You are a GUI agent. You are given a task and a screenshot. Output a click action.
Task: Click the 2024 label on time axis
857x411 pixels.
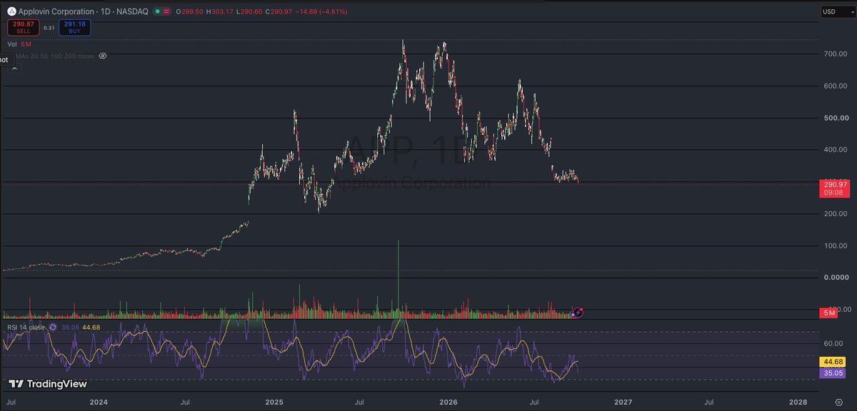tap(99, 403)
